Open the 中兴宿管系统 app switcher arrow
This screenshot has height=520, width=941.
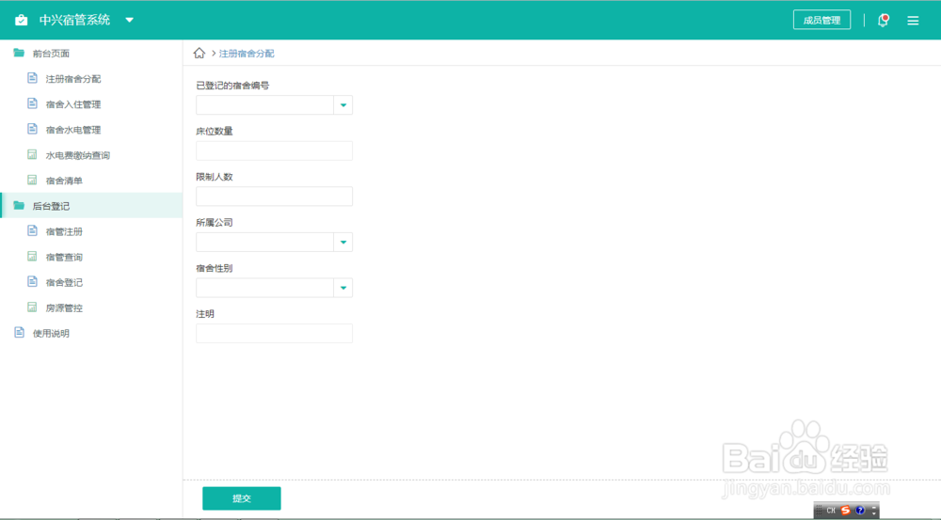pyautogui.click(x=129, y=20)
